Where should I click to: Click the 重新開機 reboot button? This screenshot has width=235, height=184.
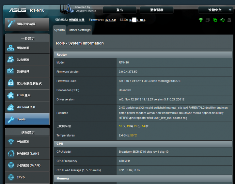point(157,10)
